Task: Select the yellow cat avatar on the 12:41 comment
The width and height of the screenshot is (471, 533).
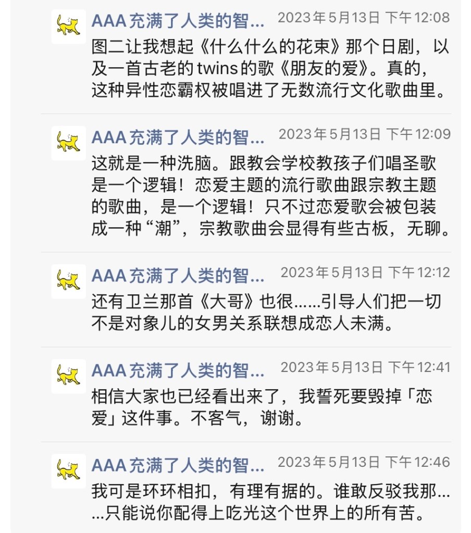Action: pyautogui.click(x=69, y=376)
